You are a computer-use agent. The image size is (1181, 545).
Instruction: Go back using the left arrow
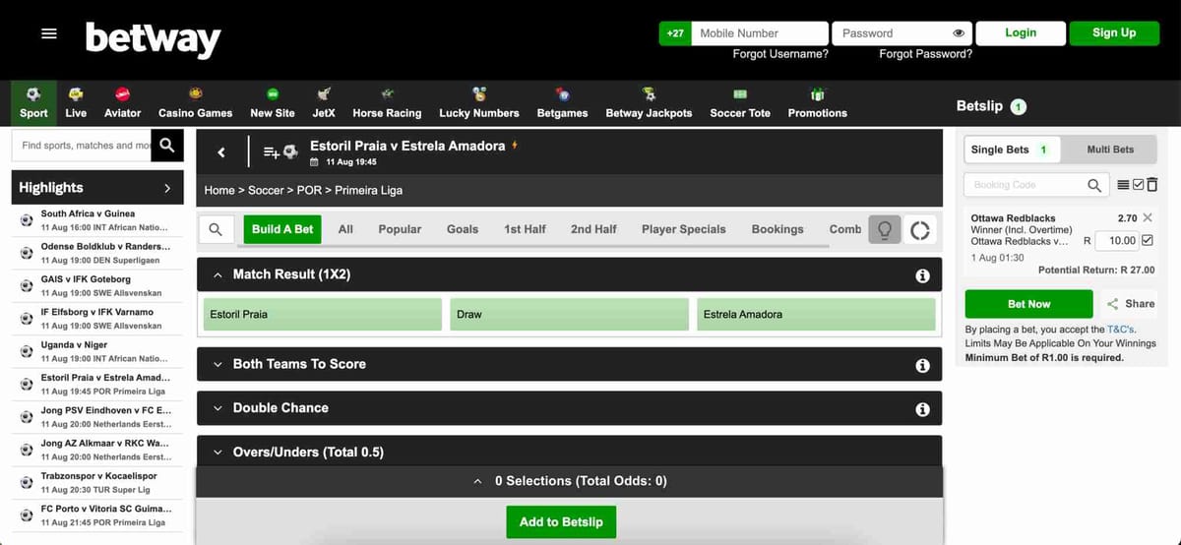tap(221, 152)
